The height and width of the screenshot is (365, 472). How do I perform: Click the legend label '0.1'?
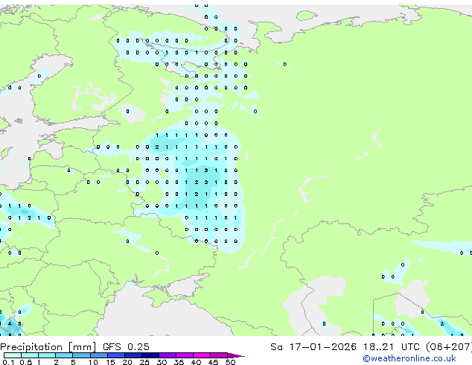tap(9, 362)
